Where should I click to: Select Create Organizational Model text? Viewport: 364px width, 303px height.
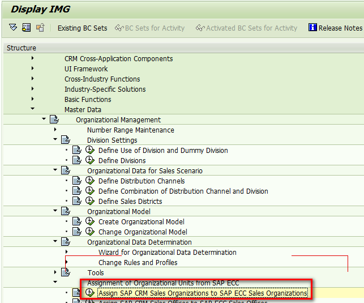tap(142, 222)
